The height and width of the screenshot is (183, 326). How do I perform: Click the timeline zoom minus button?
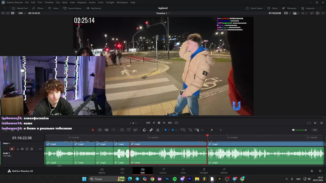click(202, 130)
